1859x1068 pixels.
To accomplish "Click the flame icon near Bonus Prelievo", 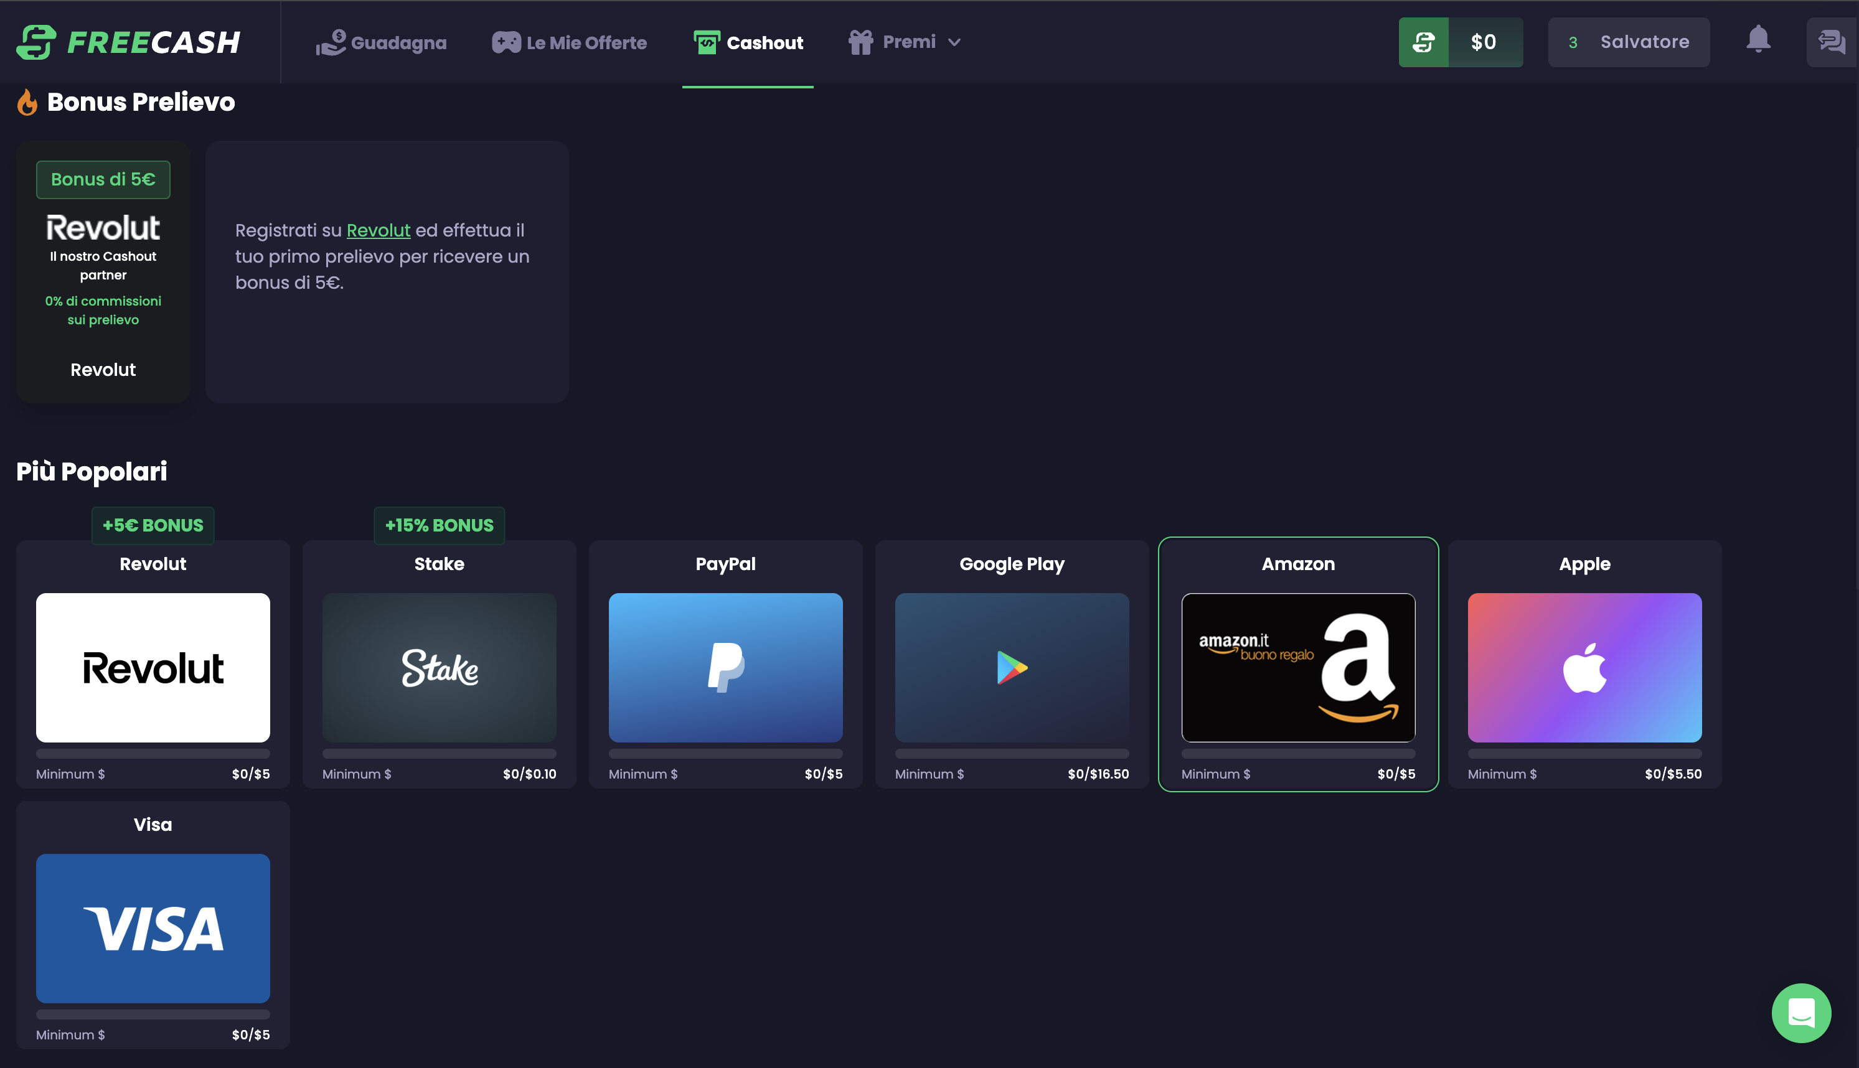I will [27, 102].
